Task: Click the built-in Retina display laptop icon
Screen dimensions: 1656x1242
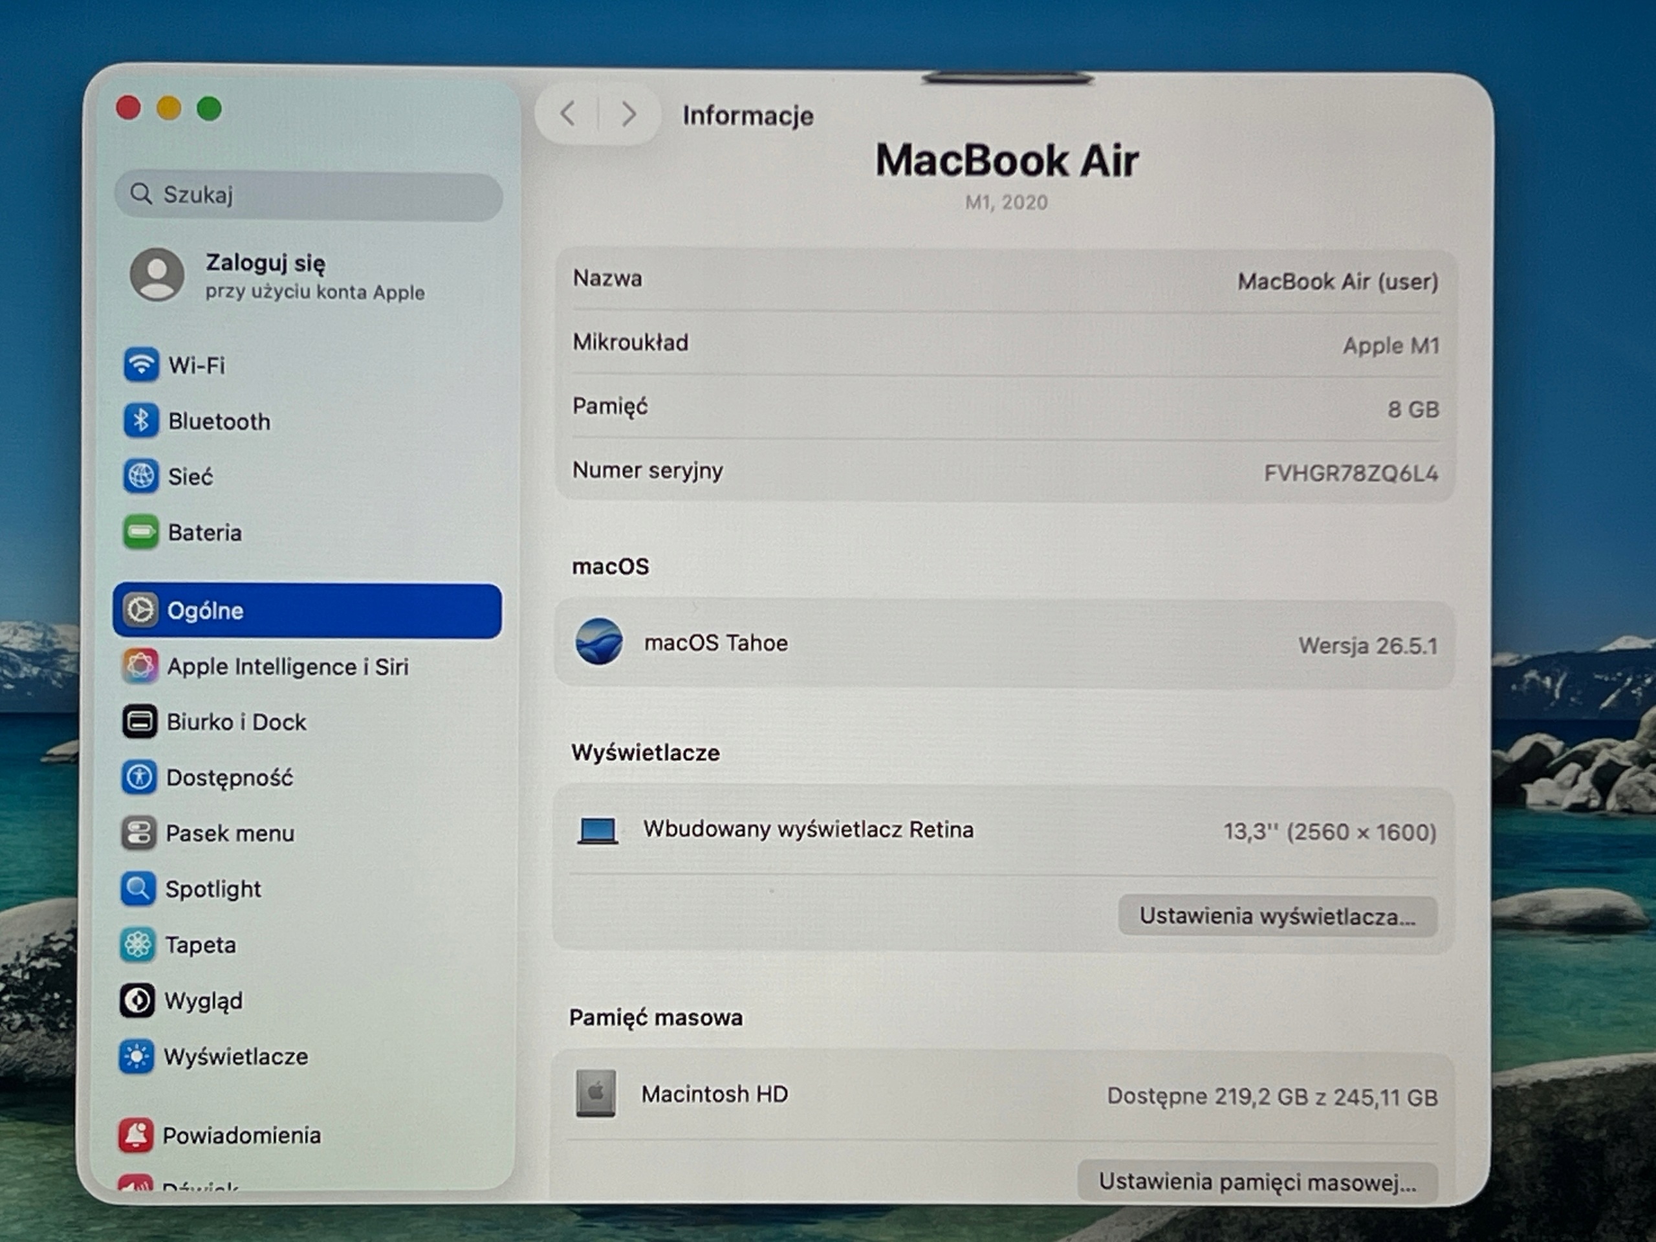Action: coord(598,830)
